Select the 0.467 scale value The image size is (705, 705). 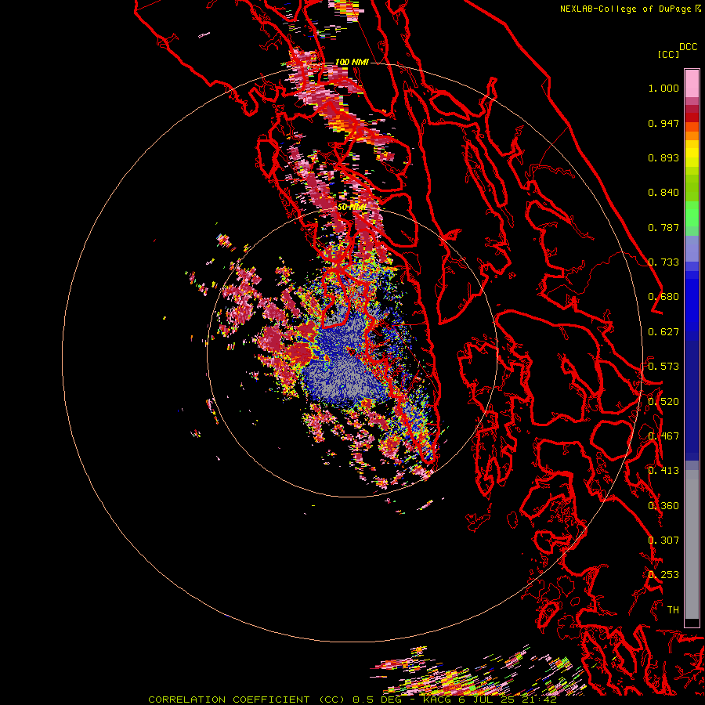663,436
